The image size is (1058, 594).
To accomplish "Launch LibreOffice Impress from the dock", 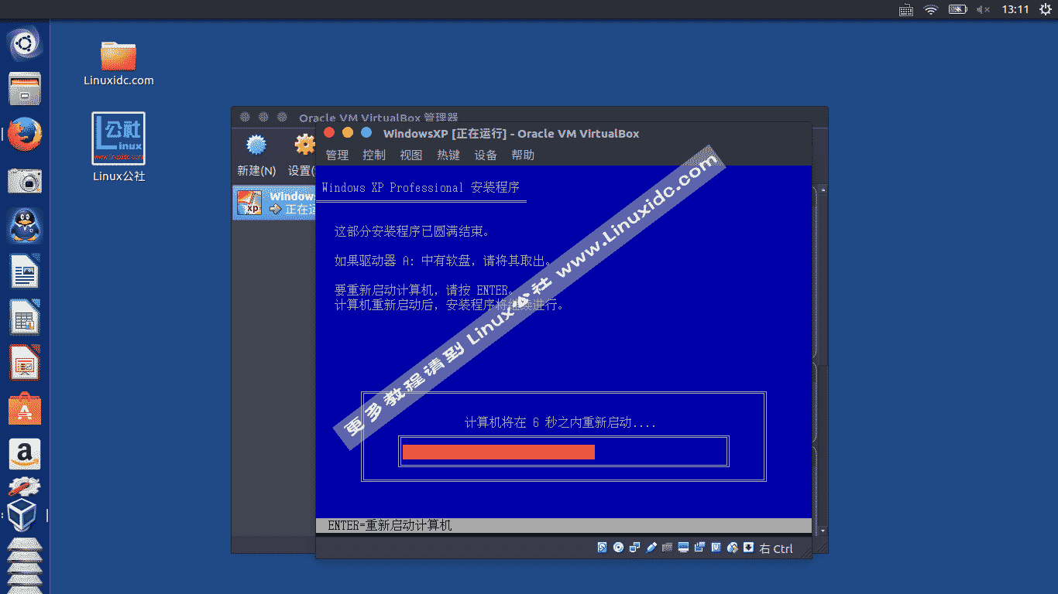I will (x=25, y=364).
